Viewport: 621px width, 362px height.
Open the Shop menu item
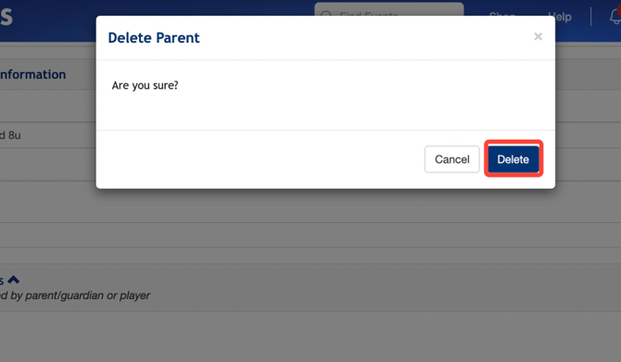[x=502, y=14]
